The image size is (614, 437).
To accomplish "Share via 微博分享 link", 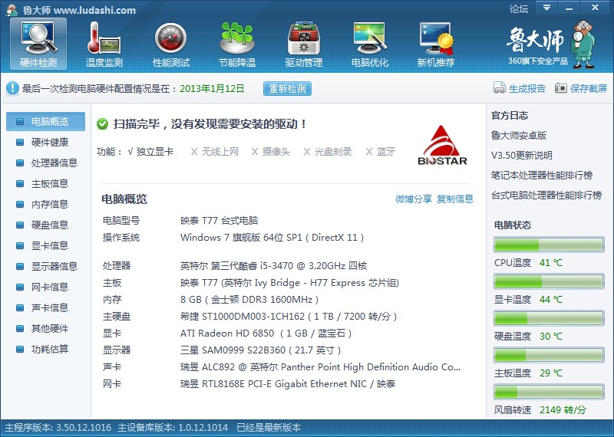I will click(x=414, y=199).
